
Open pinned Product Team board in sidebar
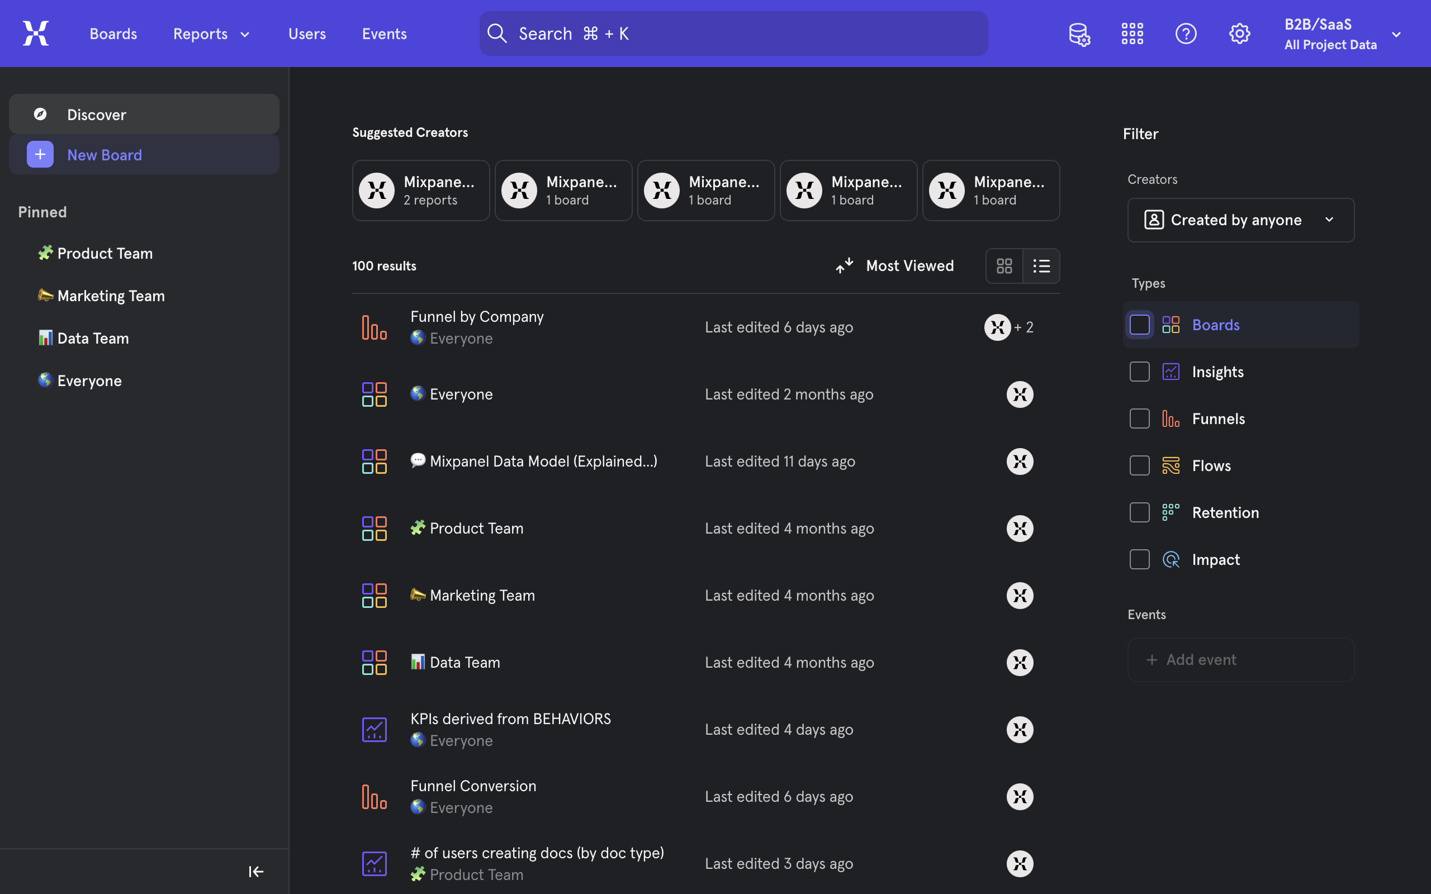95,253
